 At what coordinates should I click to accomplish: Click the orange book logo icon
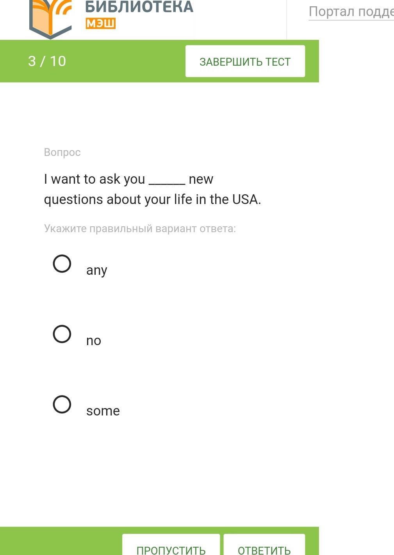pos(51,18)
